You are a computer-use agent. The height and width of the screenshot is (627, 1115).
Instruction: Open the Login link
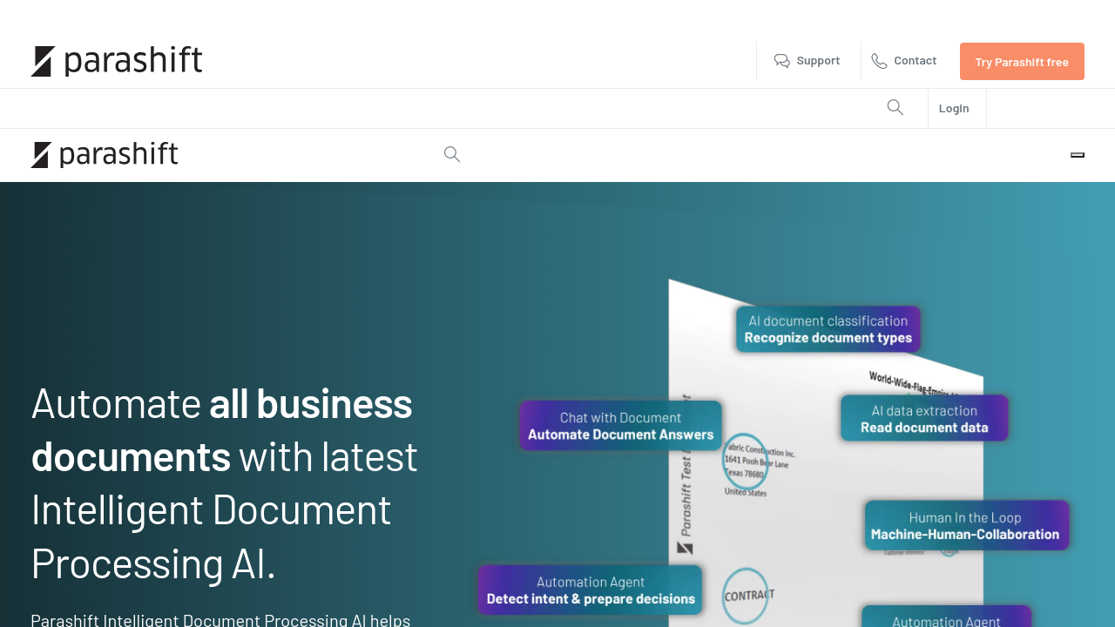click(x=954, y=108)
